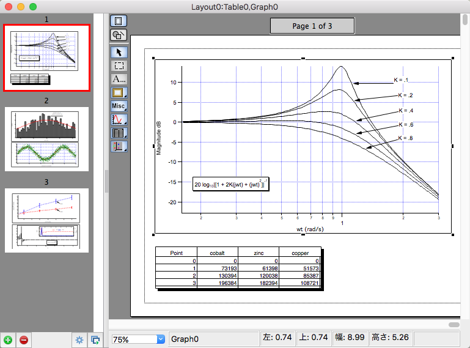Select page 3 thumbnail

coord(46,221)
